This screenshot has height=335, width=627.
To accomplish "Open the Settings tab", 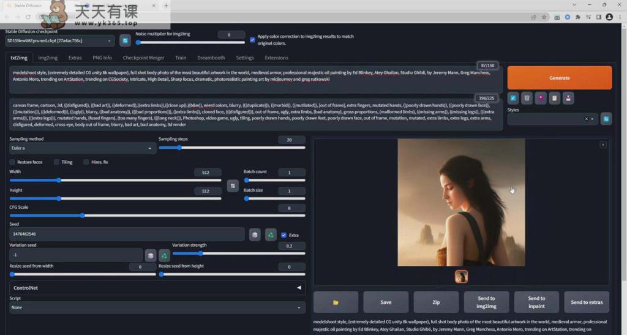I will pos(245,58).
